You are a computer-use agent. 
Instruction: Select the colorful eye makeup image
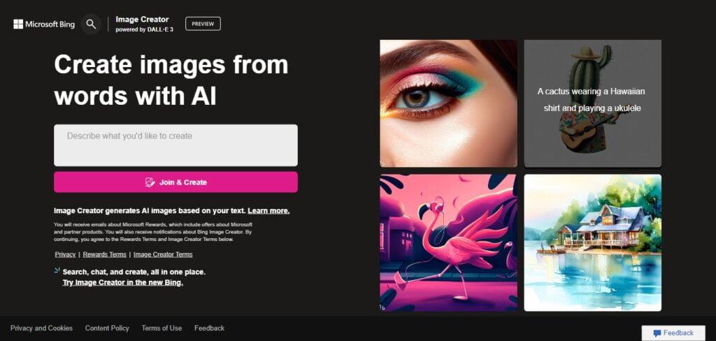coord(448,103)
